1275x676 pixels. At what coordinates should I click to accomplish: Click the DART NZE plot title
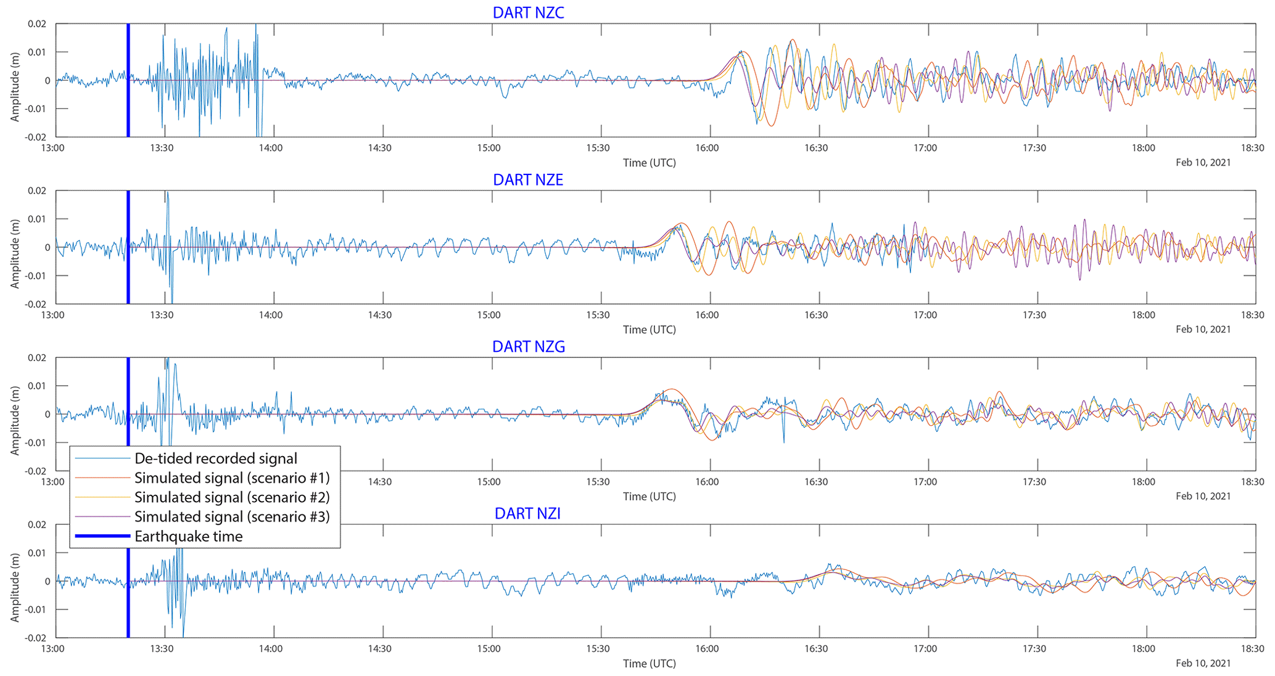[x=528, y=180]
